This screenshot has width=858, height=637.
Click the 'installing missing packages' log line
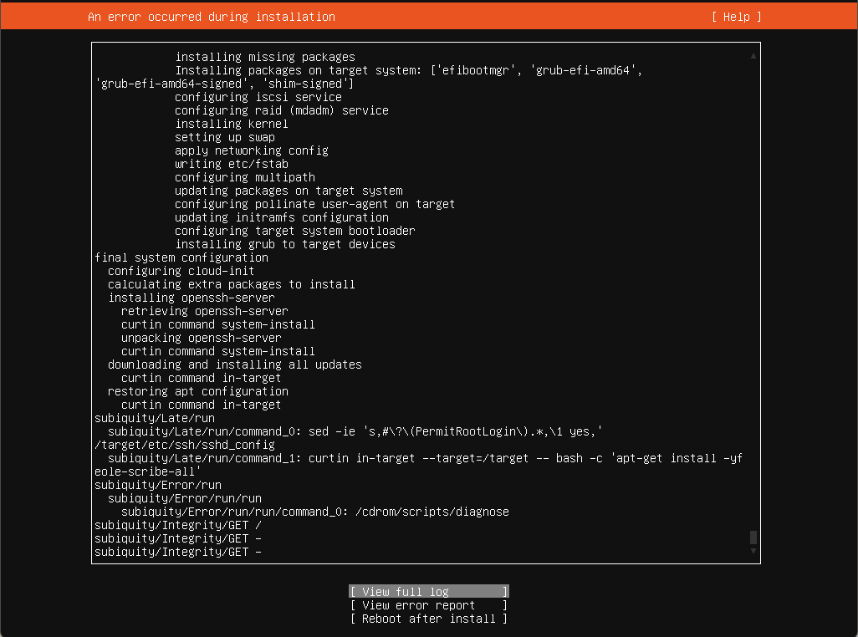coord(265,57)
